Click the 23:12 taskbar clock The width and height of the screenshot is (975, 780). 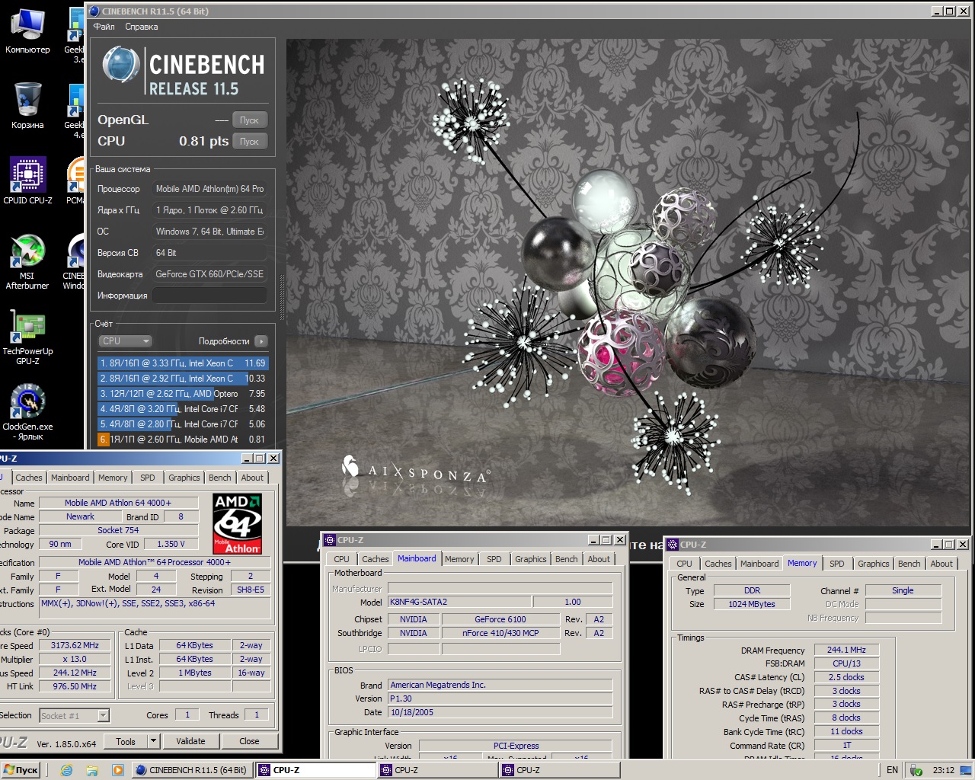point(944,770)
